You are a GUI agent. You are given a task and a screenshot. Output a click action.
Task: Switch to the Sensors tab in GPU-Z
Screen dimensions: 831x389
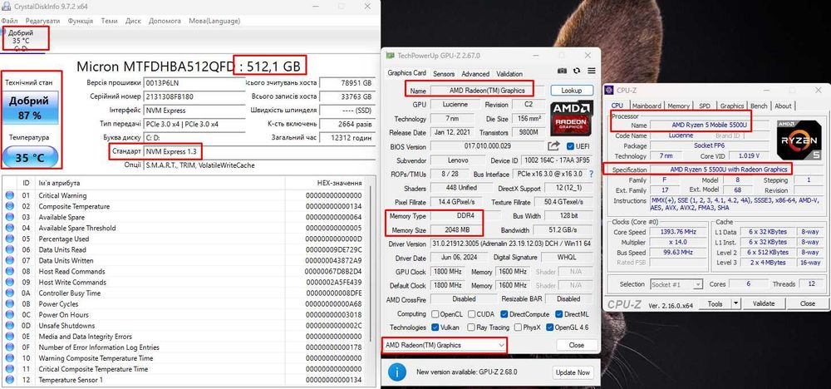444,74
